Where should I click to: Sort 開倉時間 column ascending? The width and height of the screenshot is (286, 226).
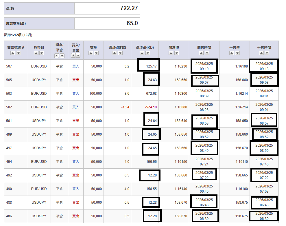(x=201, y=53)
